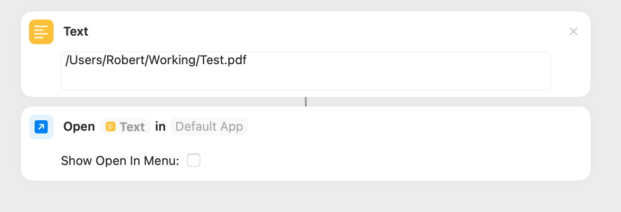Place cursor on "Test.pdf" in the path
The height and width of the screenshot is (212, 621).
coord(223,61)
